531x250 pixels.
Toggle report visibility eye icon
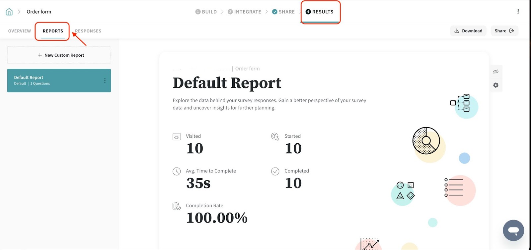[495, 72]
